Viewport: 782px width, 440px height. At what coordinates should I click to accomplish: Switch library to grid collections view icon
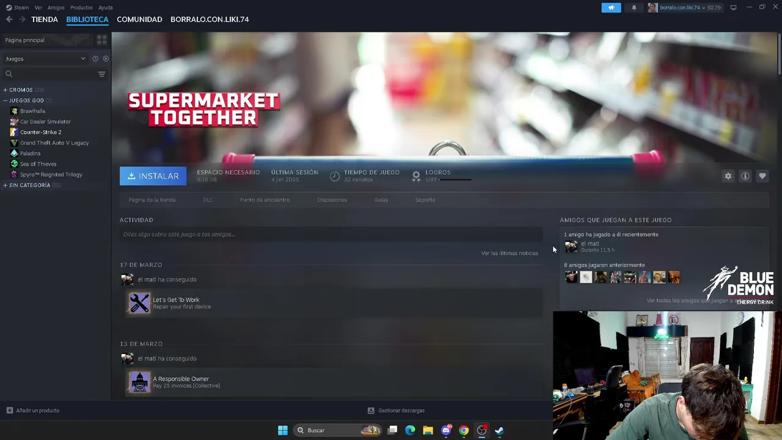pyautogui.click(x=101, y=40)
